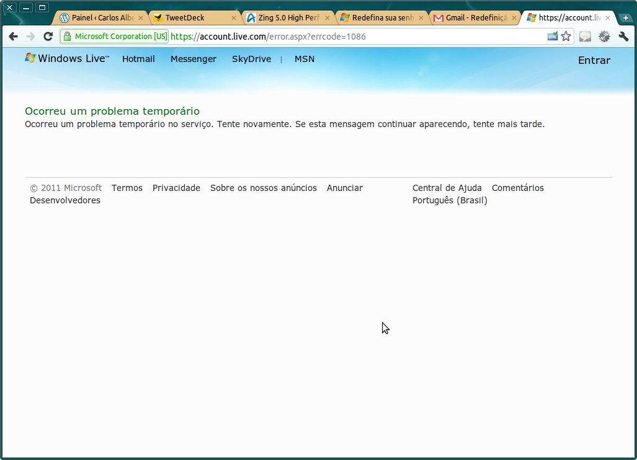Open a new tab with plus button

tap(626, 18)
